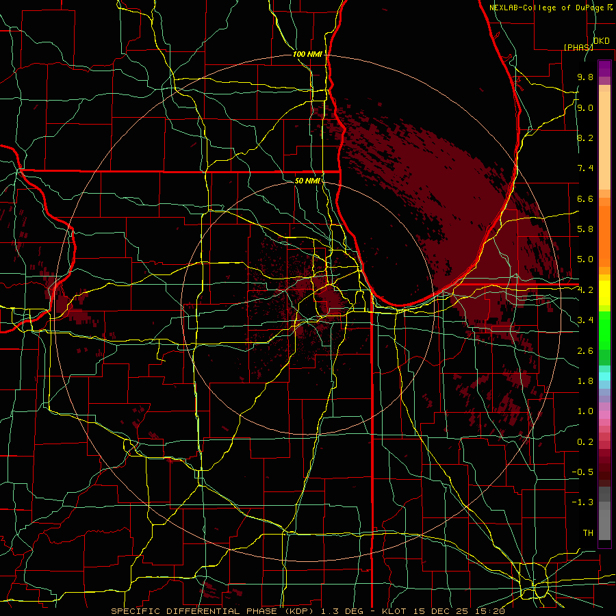Click the -0.5 scale value
The width and height of the screenshot is (616, 616).
click(582, 472)
